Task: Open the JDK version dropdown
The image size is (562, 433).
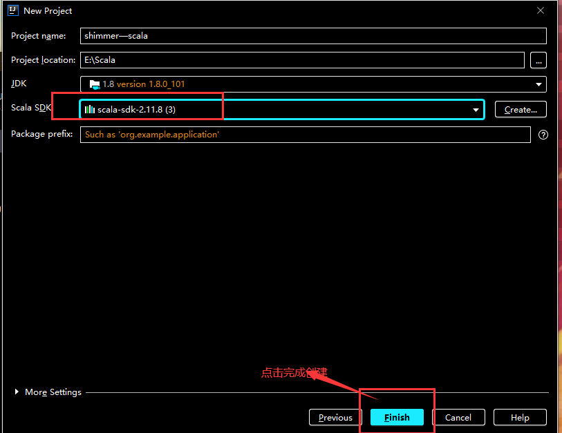Action: pos(538,84)
